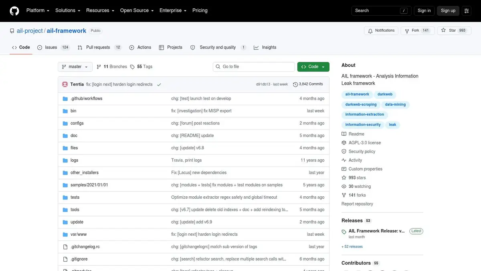Go to the Actions tab

[140, 47]
